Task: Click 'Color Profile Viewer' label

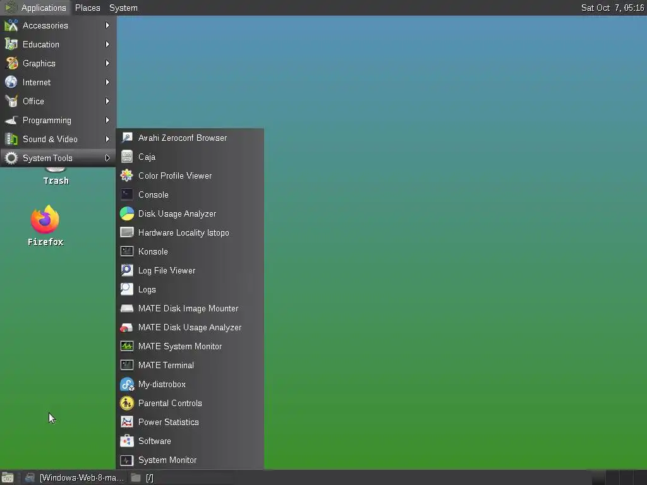Action: 175,176
